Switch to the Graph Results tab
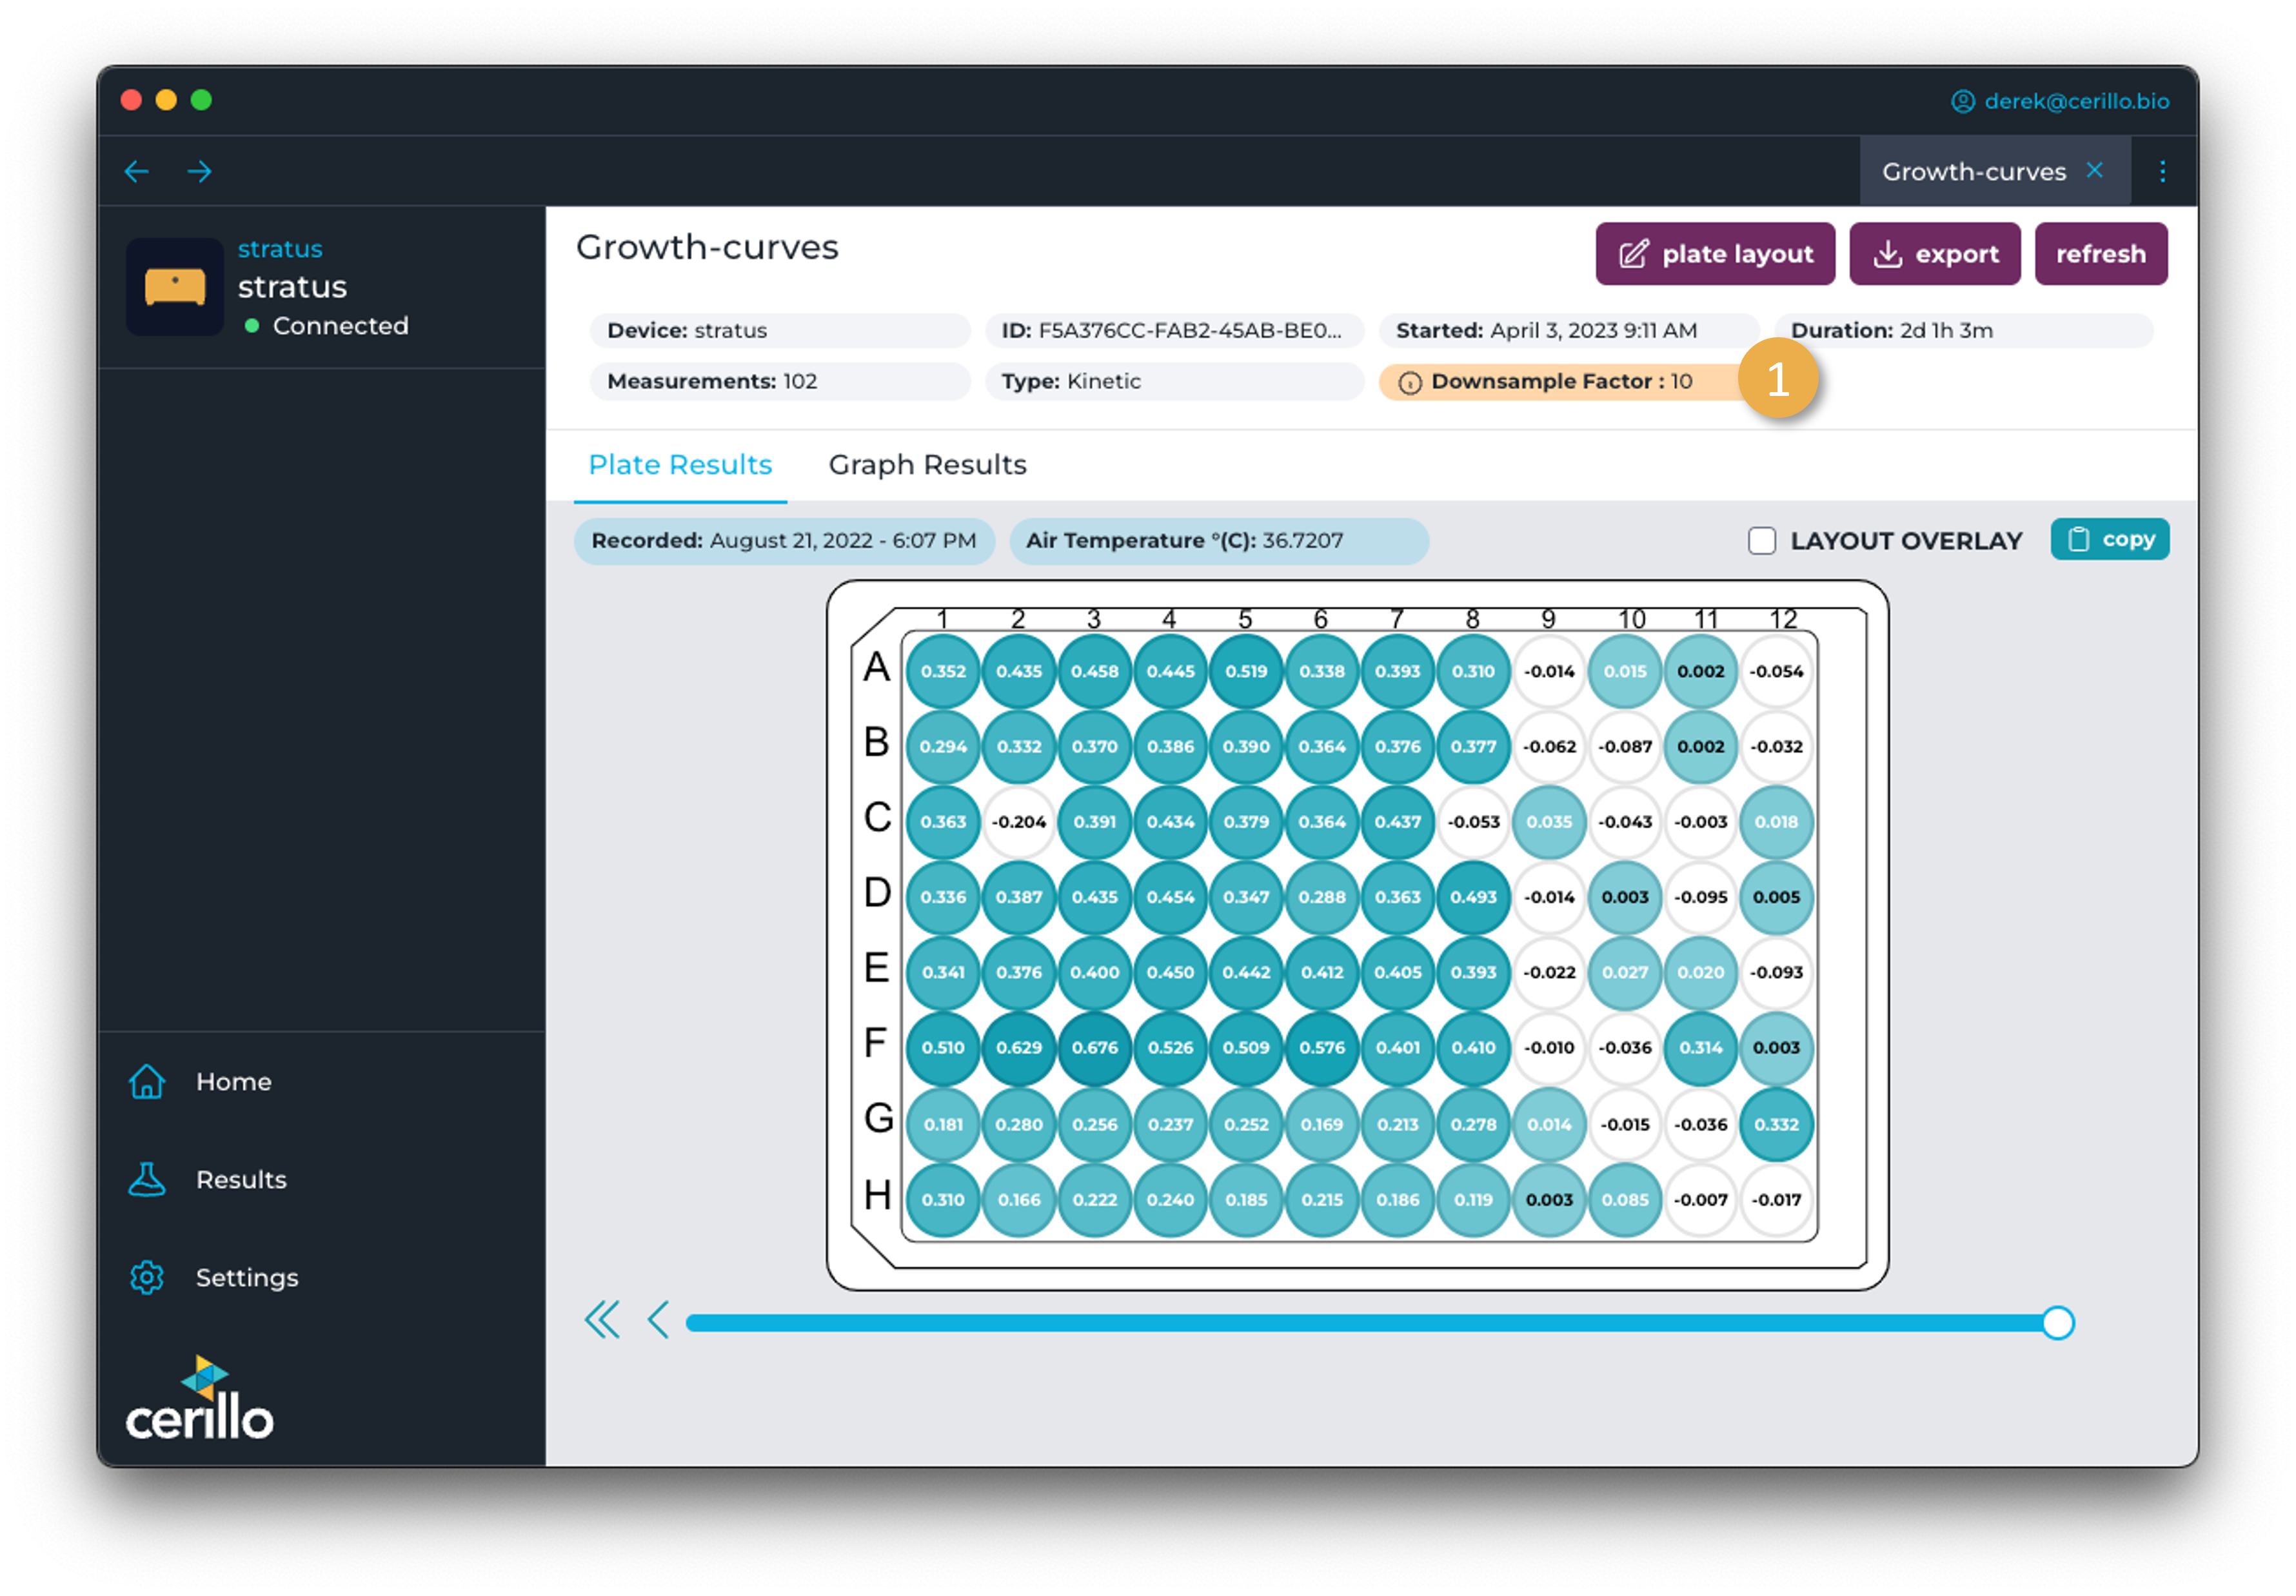Image resolution: width=2296 pixels, height=1596 pixels. [927, 465]
